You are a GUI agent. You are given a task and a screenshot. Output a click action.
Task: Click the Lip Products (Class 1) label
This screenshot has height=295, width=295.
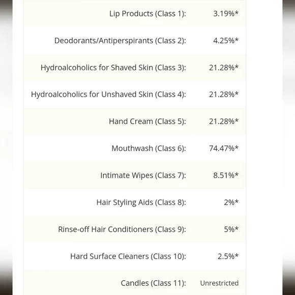(x=147, y=14)
